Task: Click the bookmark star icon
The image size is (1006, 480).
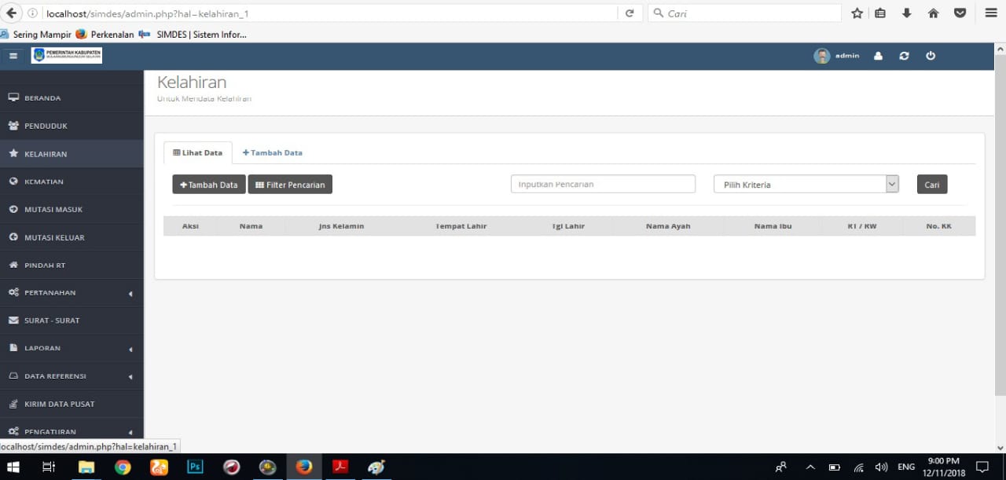Action: (857, 13)
